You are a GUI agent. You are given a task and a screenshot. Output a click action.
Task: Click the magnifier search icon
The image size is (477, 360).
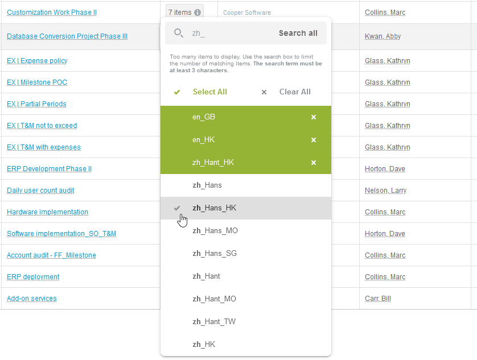click(x=179, y=33)
